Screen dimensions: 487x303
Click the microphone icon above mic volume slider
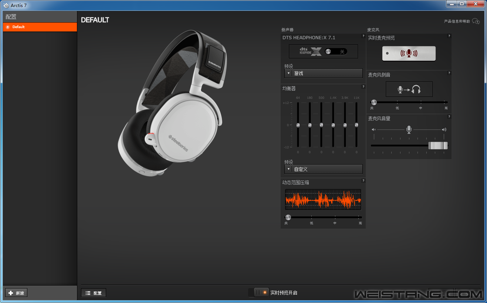coord(409,129)
